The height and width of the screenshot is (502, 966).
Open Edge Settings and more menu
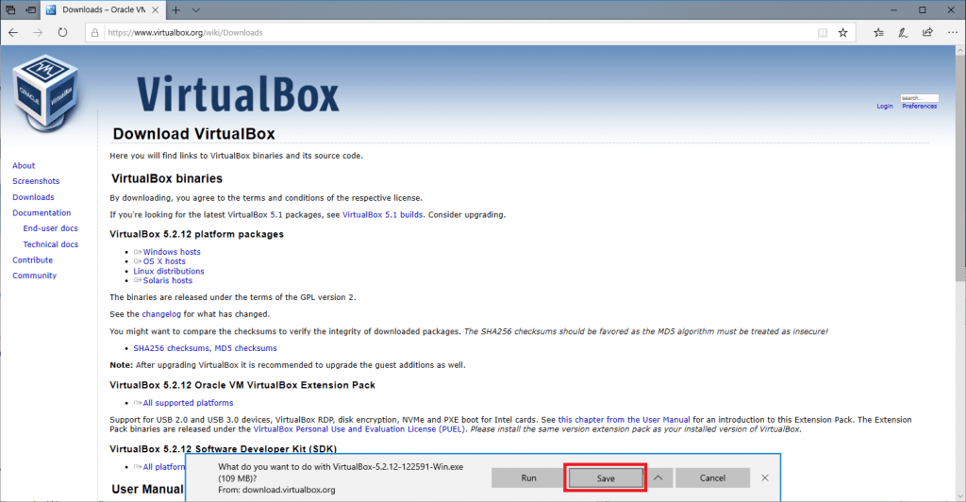pyautogui.click(x=951, y=32)
